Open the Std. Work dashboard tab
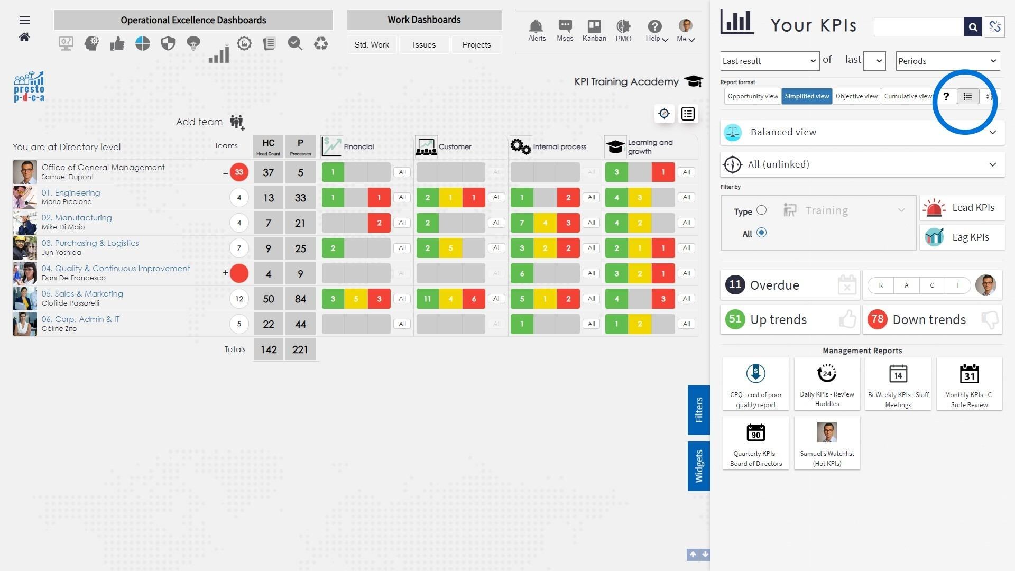 [372, 45]
